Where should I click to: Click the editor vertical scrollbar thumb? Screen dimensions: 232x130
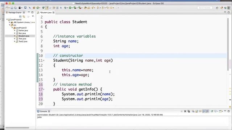pyautogui.click(x=228, y=44)
